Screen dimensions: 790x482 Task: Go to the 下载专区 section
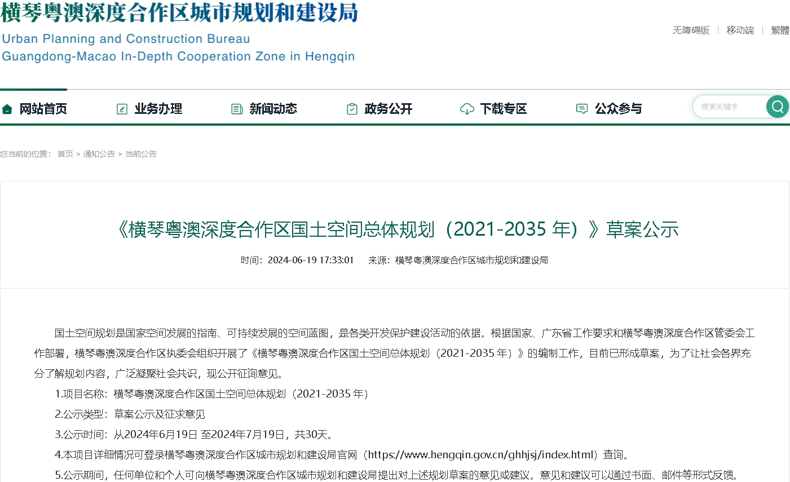(503, 109)
